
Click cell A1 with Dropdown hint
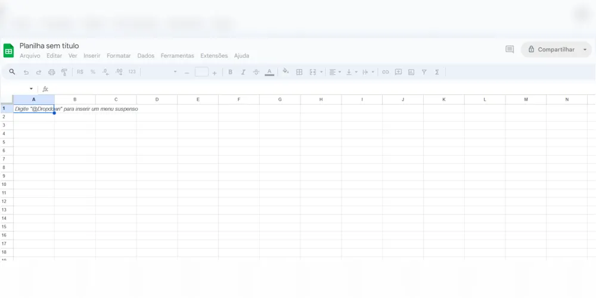click(x=34, y=108)
